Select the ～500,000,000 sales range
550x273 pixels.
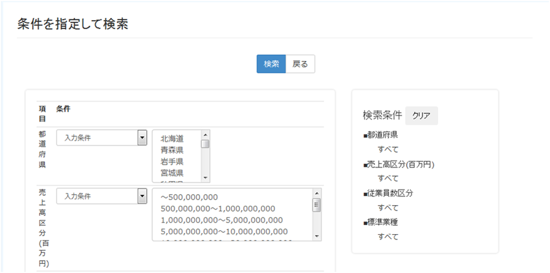click(189, 197)
